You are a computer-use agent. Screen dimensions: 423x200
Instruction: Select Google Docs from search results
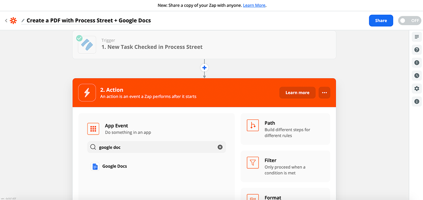[x=114, y=166]
